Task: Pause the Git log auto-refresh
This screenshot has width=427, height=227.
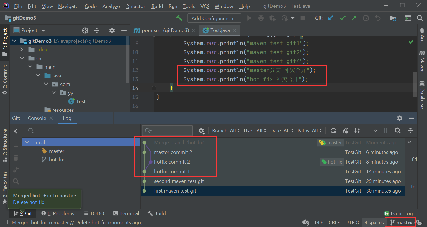Action: (x=385, y=130)
